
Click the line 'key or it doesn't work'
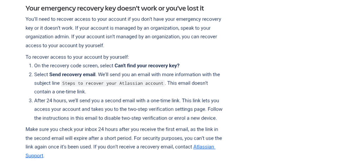118,28
